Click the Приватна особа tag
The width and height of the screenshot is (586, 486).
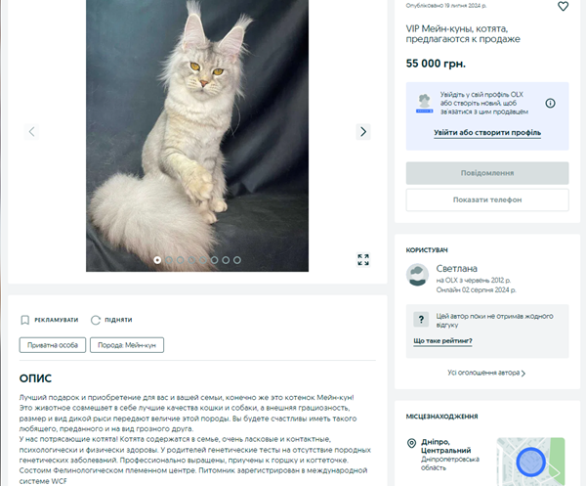pyautogui.click(x=53, y=345)
